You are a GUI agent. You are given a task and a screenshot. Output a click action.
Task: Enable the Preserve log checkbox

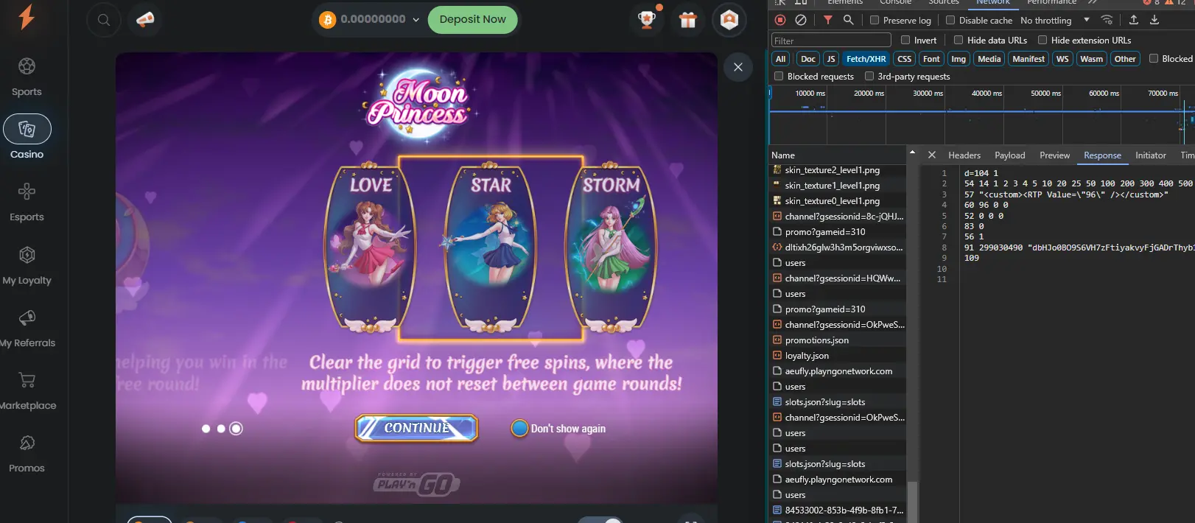pos(875,20)
